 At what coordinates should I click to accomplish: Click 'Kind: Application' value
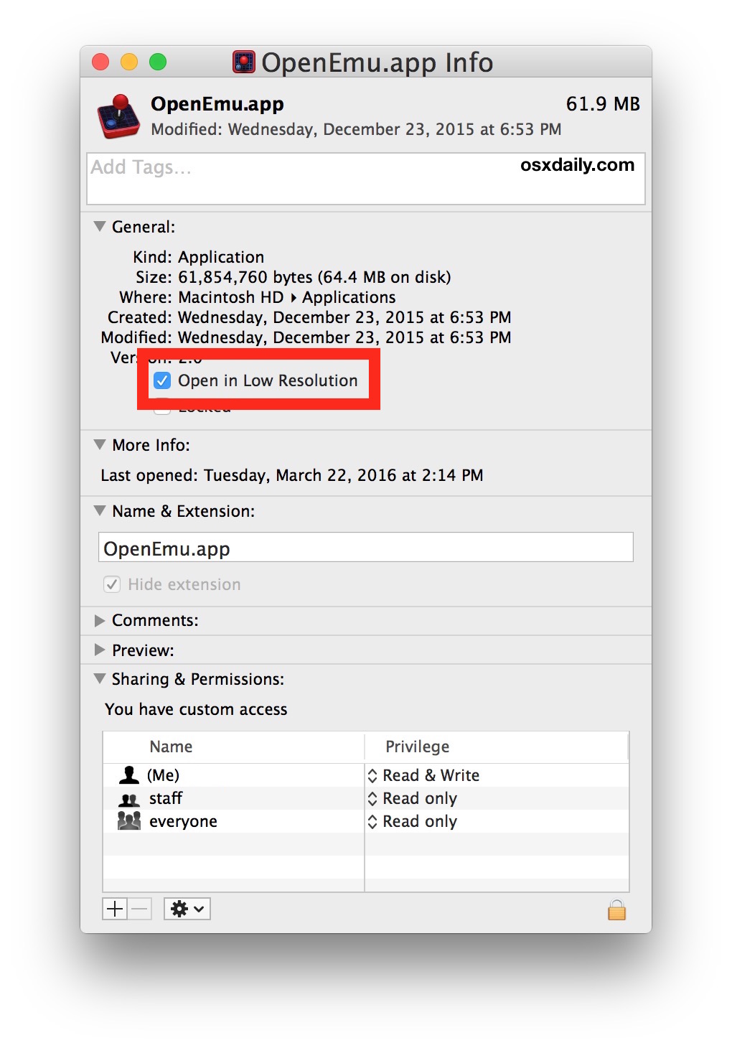221,257
